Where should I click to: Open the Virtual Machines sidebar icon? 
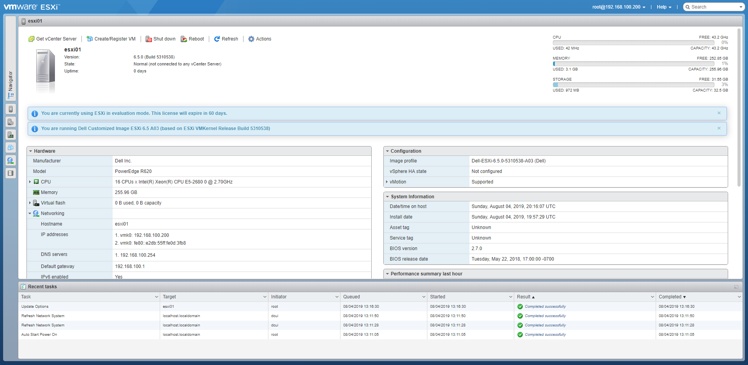tap(11, 148)
